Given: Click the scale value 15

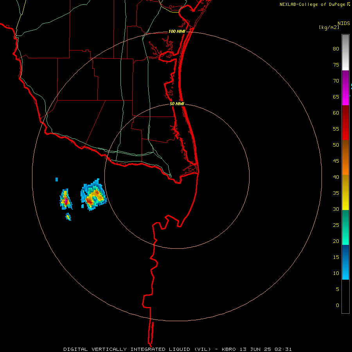Looking at the screenshot, I should point(336,257).
